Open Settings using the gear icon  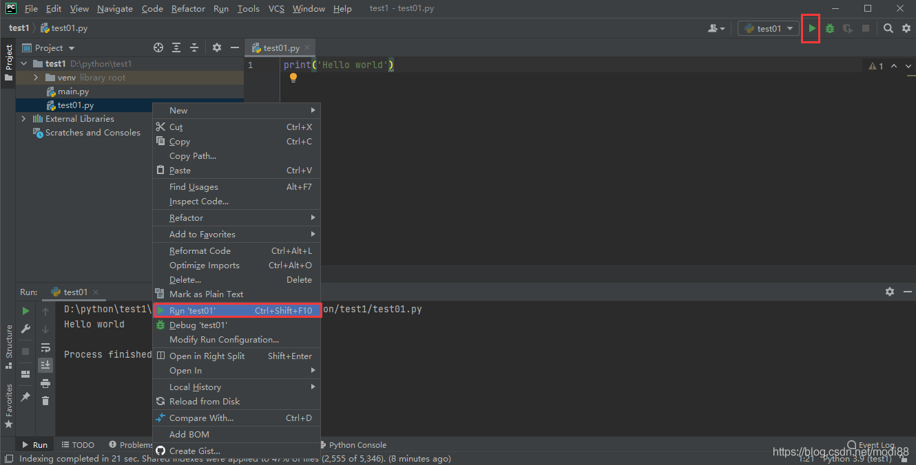tap(907, 30)
